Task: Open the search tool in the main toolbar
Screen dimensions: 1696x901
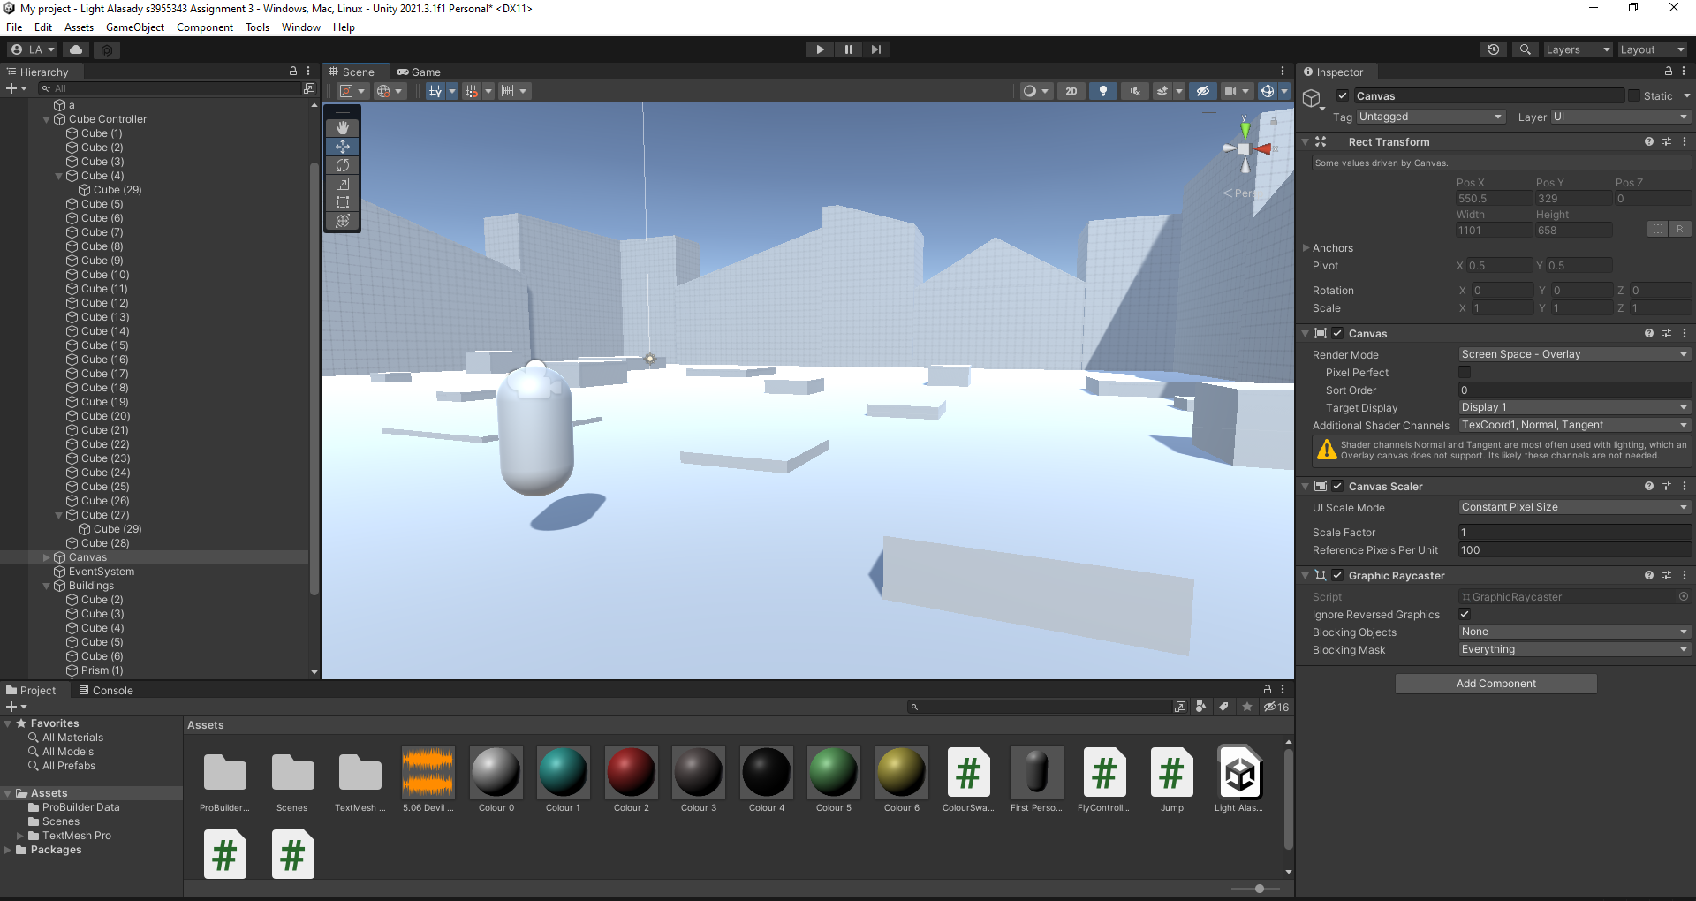Action: click(1525, 49)
